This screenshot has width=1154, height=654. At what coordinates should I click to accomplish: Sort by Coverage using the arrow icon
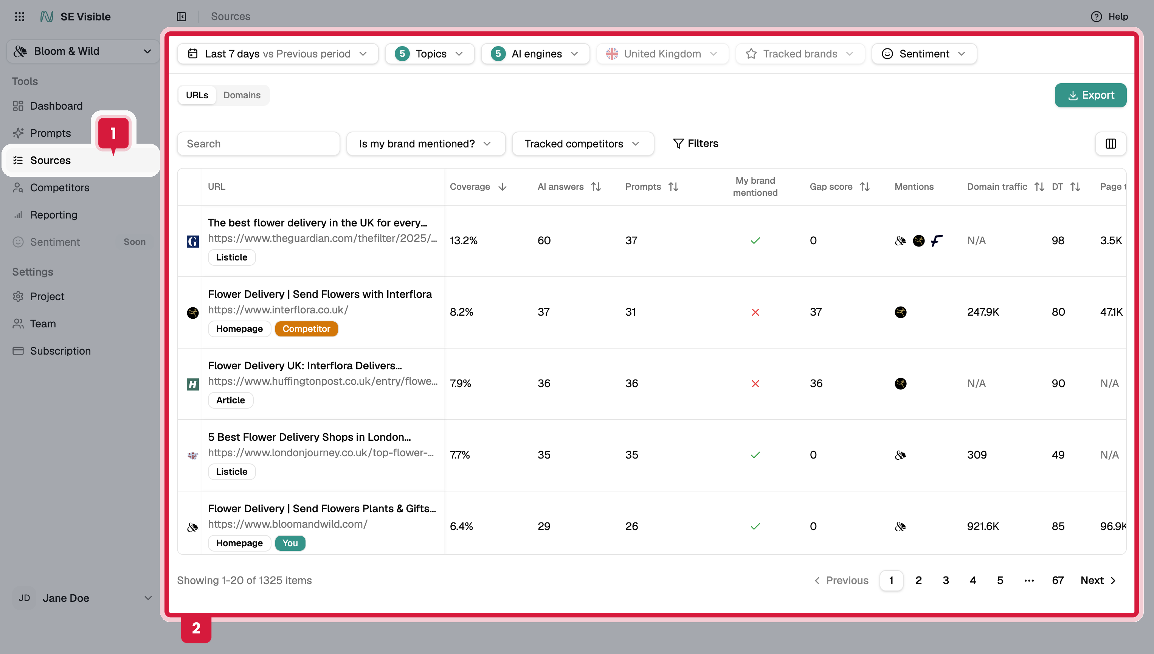pos(503,187)
